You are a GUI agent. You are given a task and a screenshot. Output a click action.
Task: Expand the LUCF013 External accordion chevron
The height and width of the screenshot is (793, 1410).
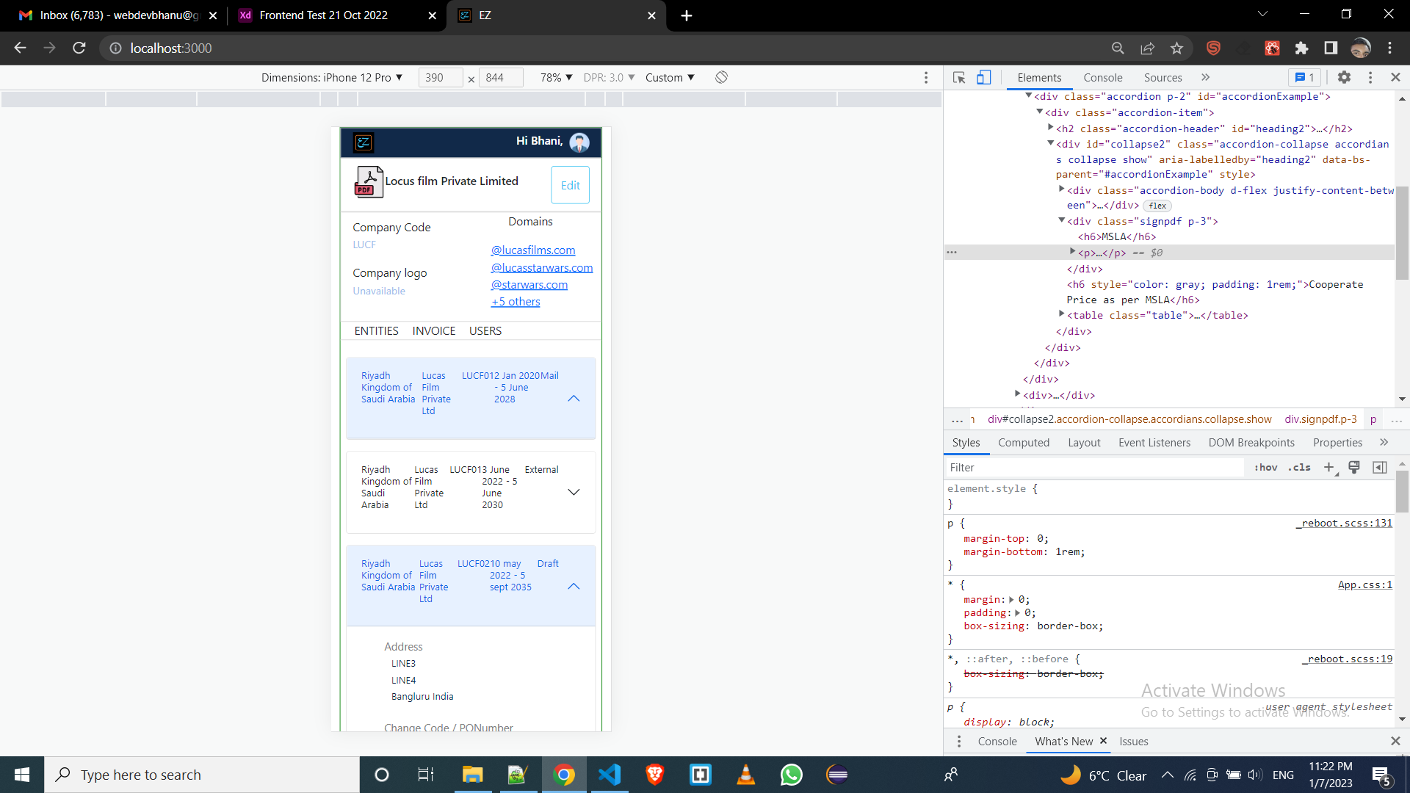click(574, 492)
